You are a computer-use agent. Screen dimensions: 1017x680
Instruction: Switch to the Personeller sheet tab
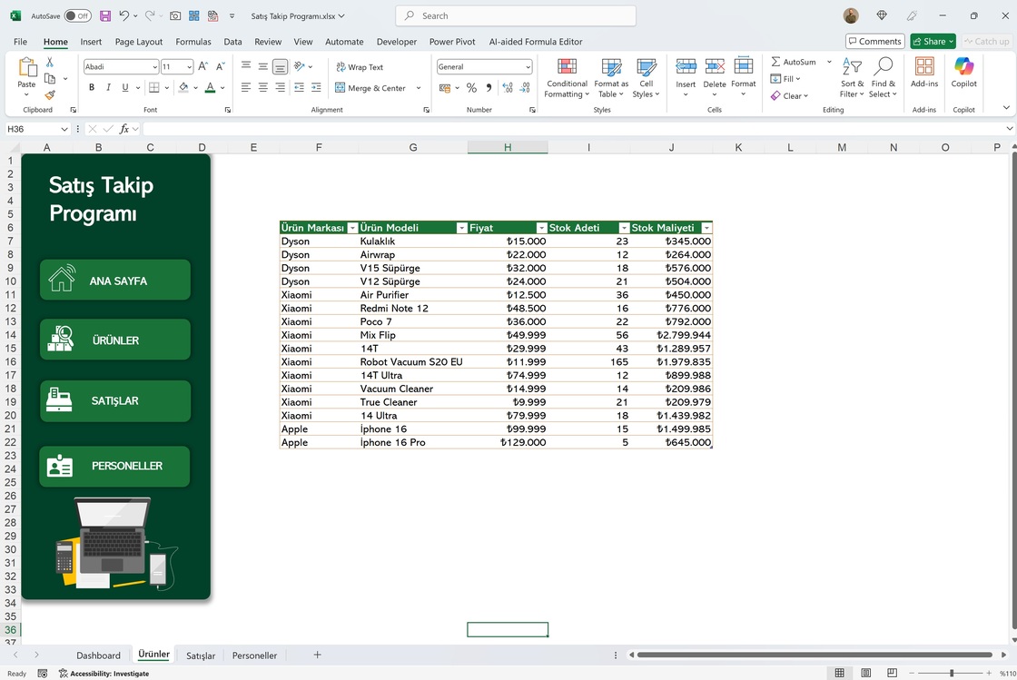tap(254, 655)
